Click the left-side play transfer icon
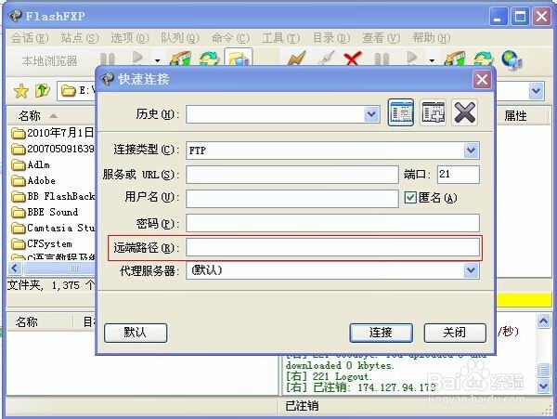557x419 pixels. click(137, 58)
